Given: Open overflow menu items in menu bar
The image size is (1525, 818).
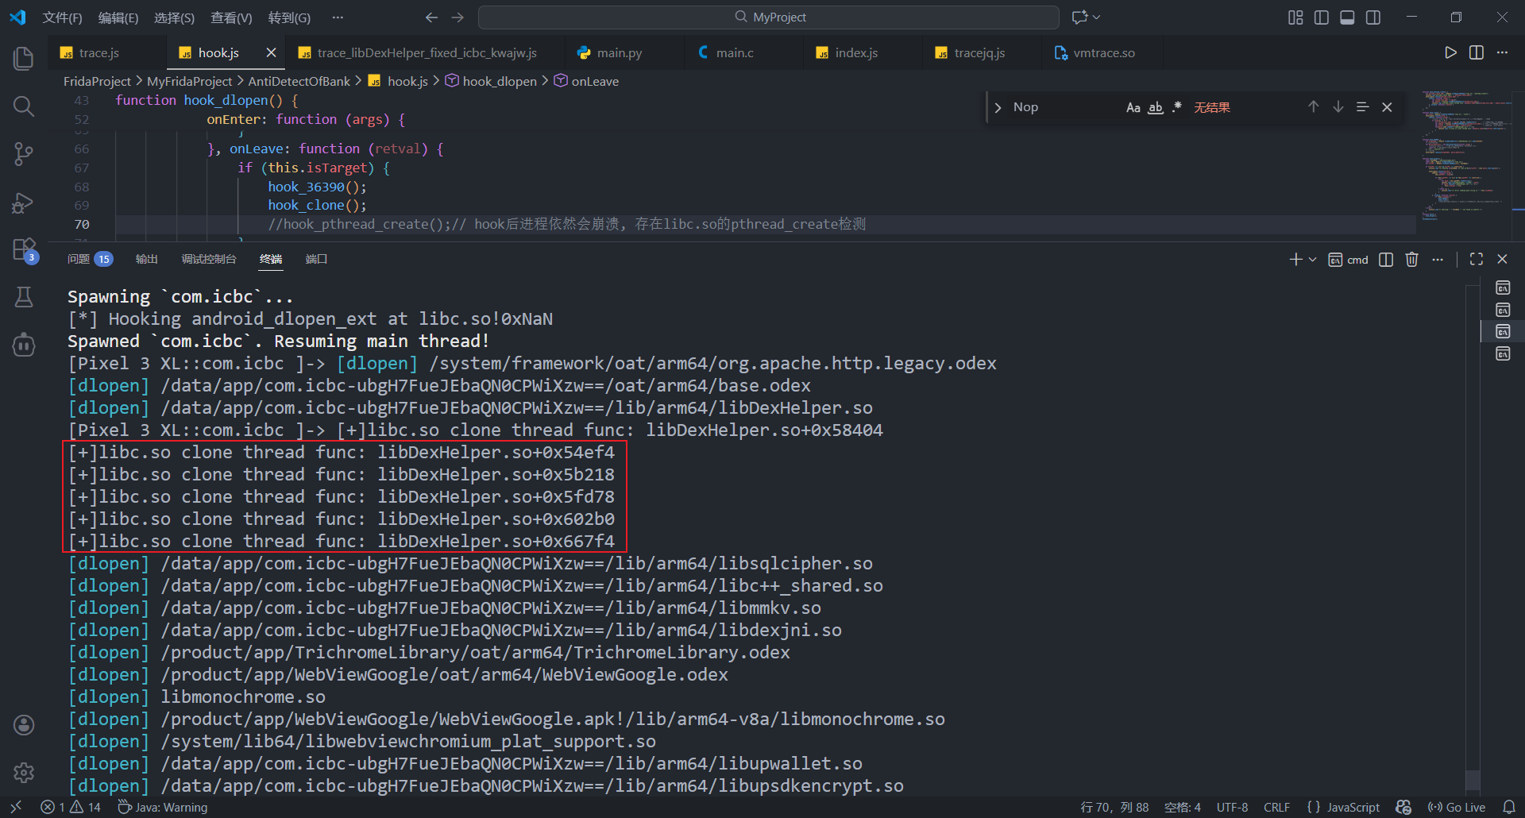Looking at the screenshot, I should point(338,17).
